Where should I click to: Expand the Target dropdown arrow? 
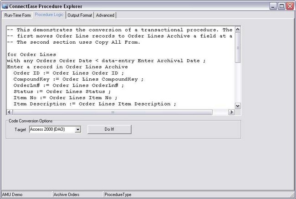click(78, 129)
